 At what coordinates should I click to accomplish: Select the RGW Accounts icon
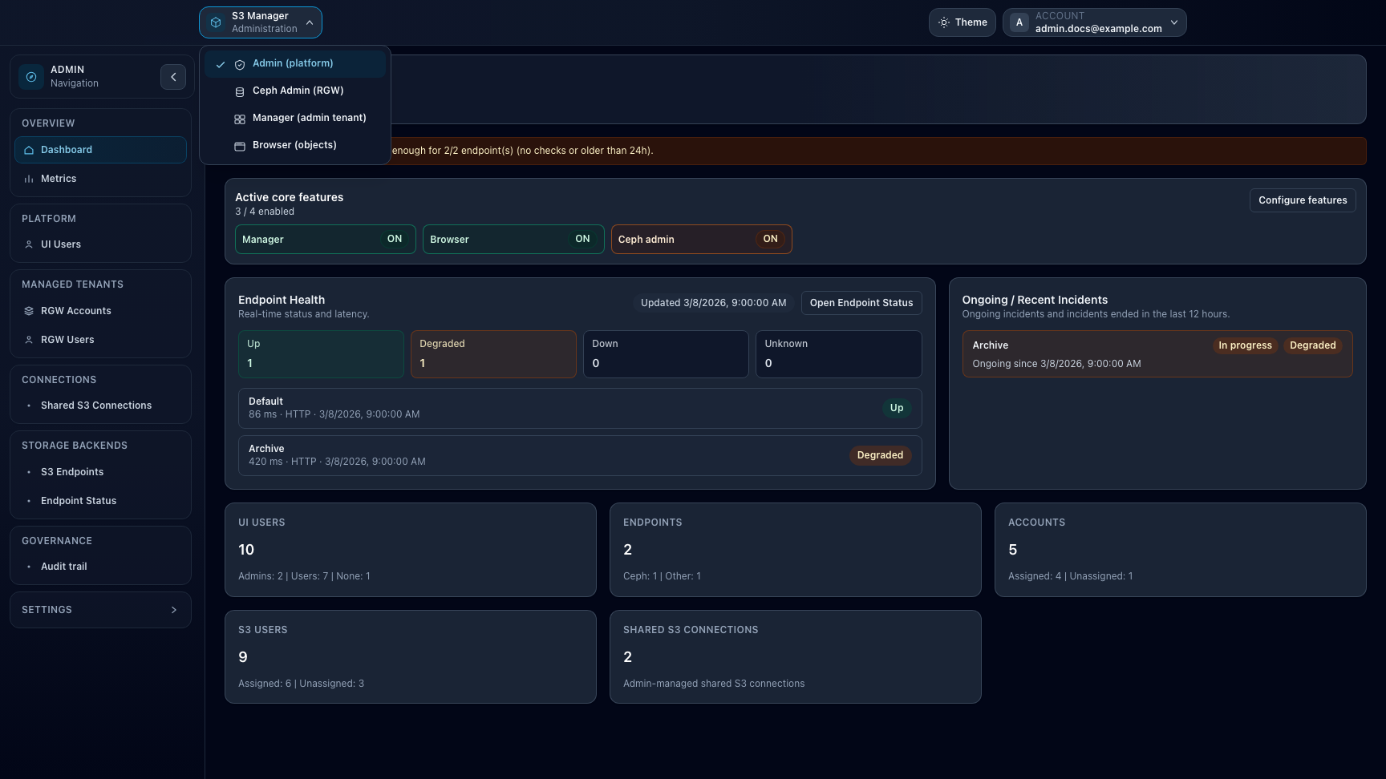[x=29, y=310]
